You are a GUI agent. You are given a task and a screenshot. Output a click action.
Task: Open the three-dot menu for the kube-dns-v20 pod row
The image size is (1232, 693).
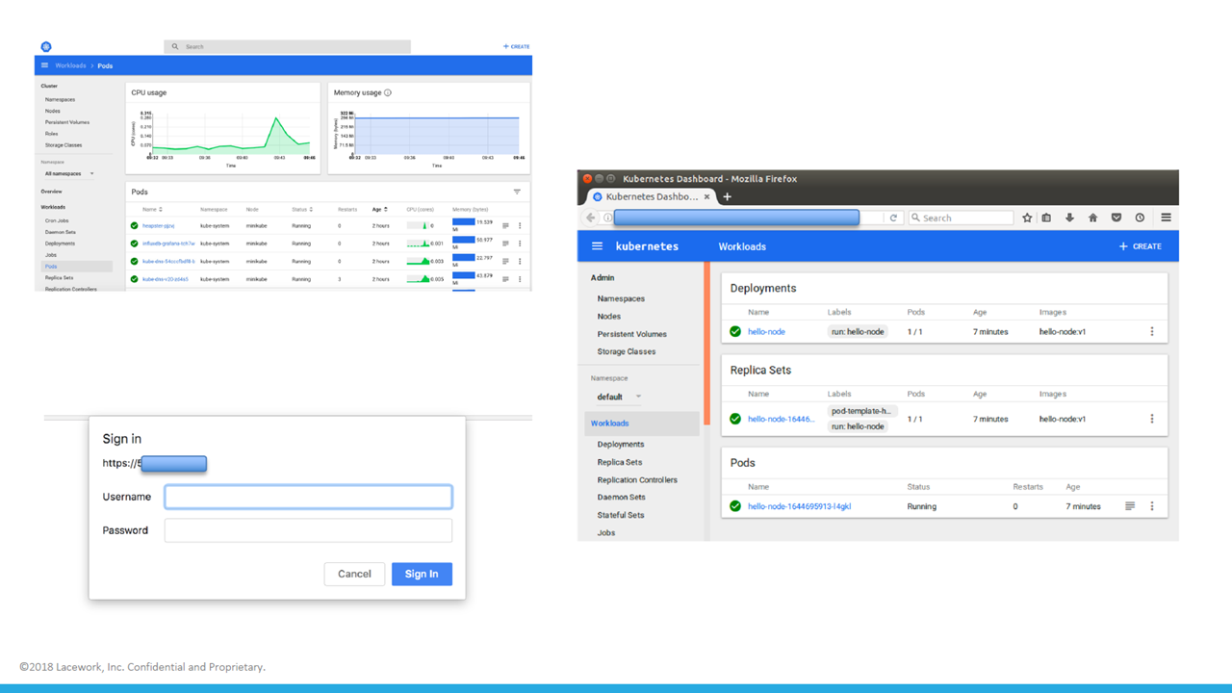(520, 279)
